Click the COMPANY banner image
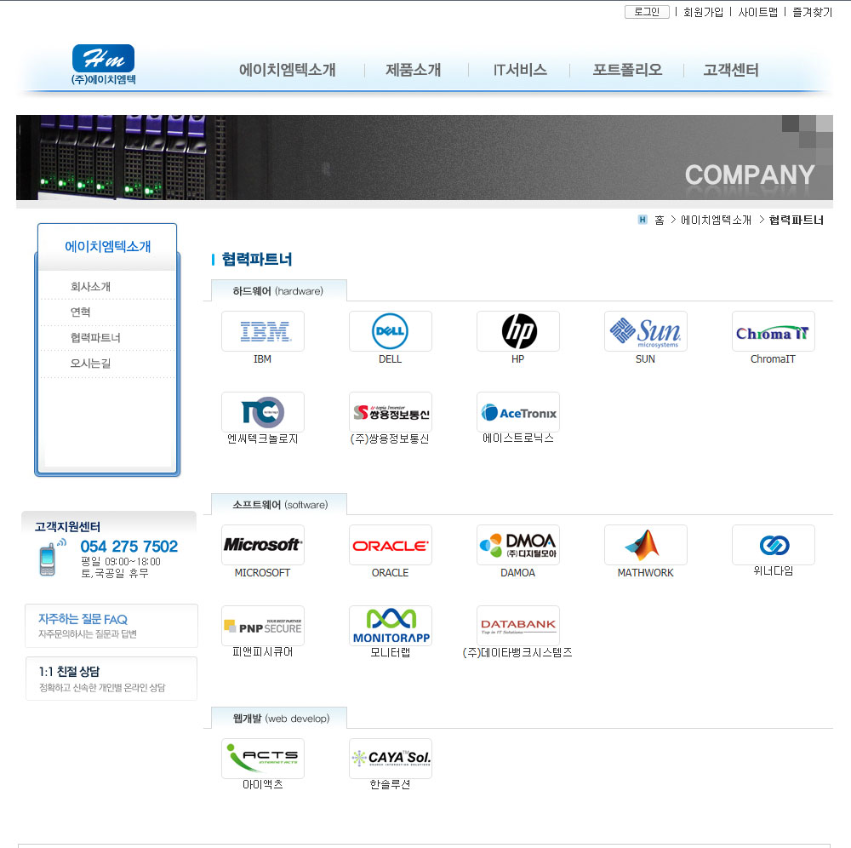 click(x=425, y=158)
